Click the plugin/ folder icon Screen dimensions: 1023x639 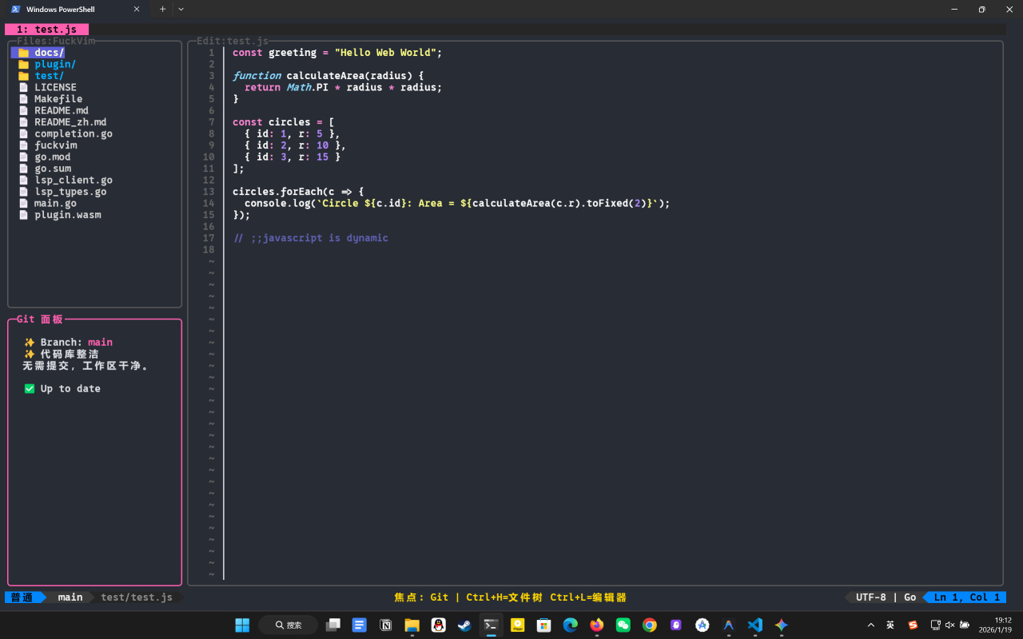[23, 65]
